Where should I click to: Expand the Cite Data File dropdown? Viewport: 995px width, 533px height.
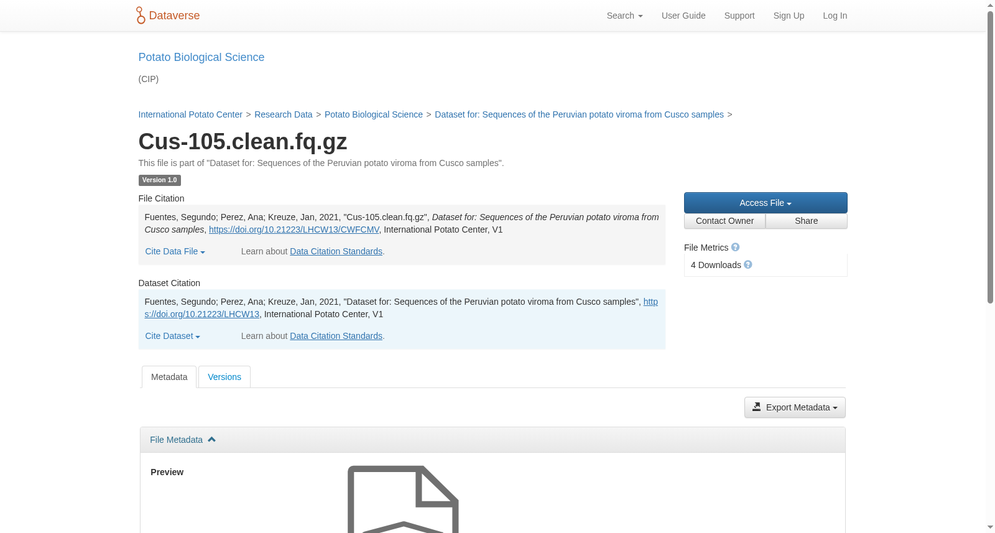175,251
